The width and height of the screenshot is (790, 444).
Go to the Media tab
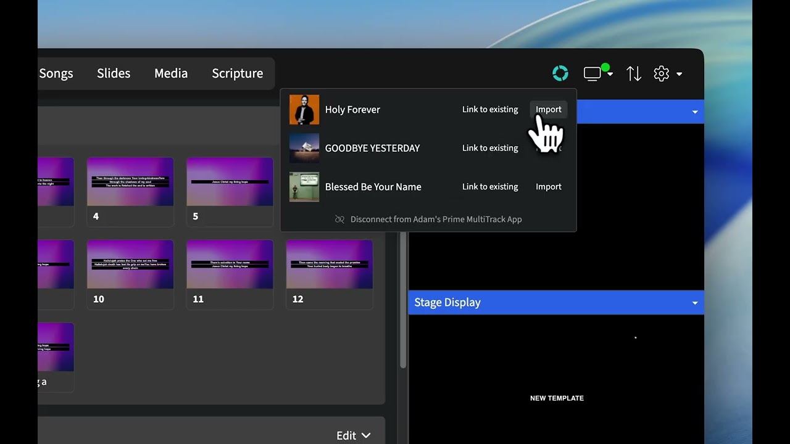(x=171, y=73)
